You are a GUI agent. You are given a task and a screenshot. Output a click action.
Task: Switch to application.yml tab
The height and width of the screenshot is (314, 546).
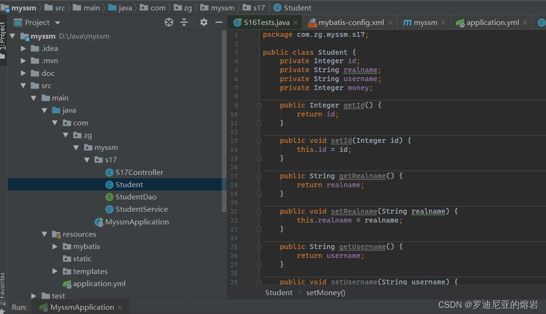pos(492,23)
